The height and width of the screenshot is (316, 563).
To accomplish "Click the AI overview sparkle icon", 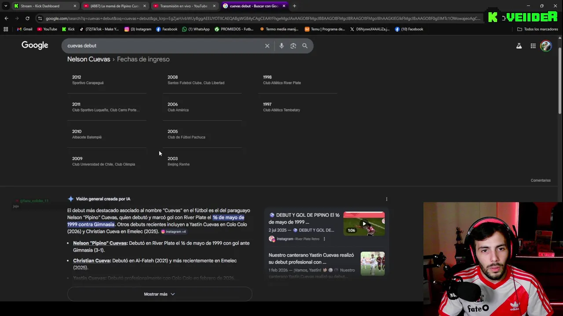I will (71, 199).
